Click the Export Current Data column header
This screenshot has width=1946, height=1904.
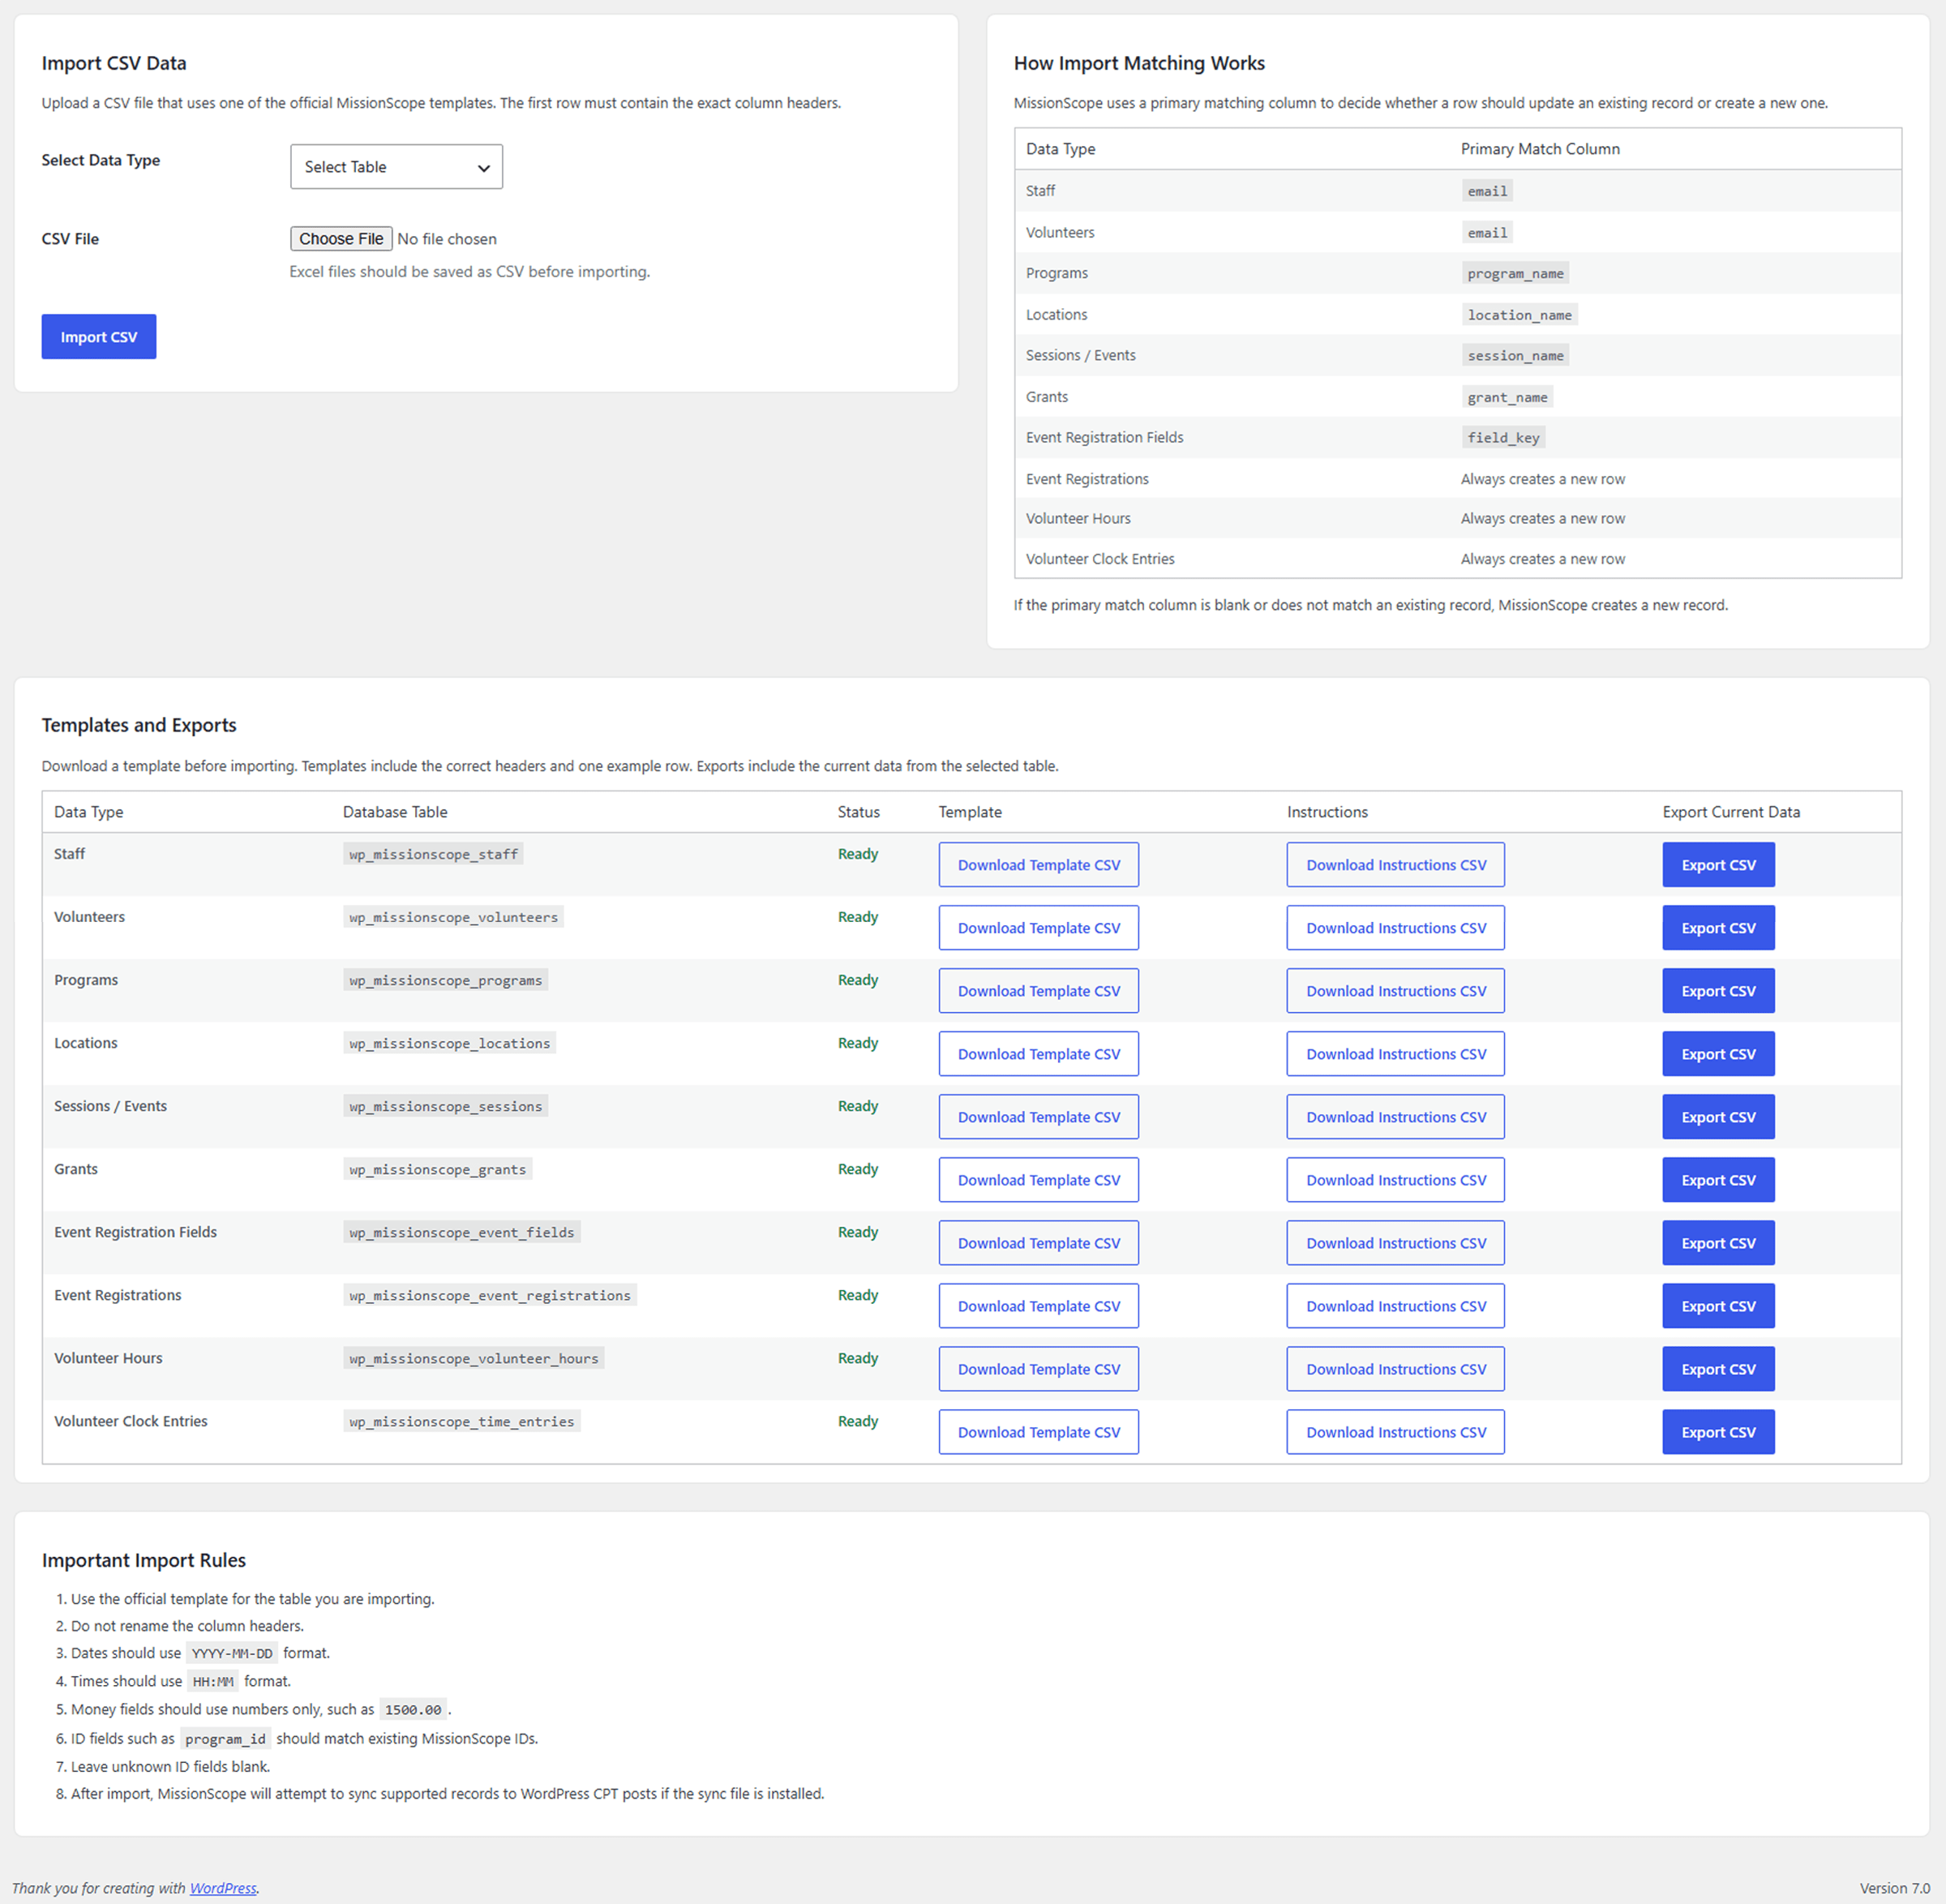(x=1731, y=812)
